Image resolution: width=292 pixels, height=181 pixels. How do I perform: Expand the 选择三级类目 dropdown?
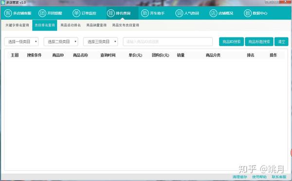[101, 42]
